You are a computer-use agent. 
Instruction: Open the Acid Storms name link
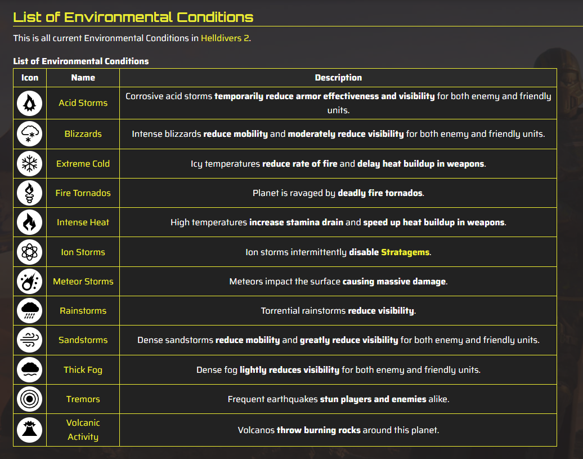(x=83, y=103)
